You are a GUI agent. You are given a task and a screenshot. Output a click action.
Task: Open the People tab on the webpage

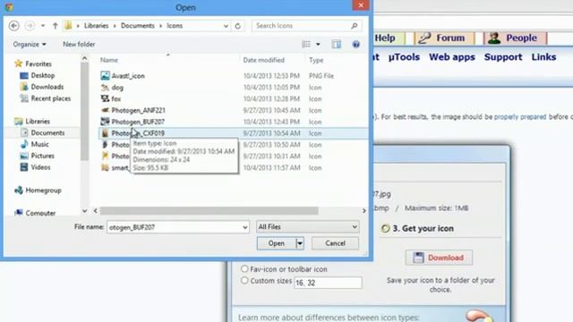(515, 38)
